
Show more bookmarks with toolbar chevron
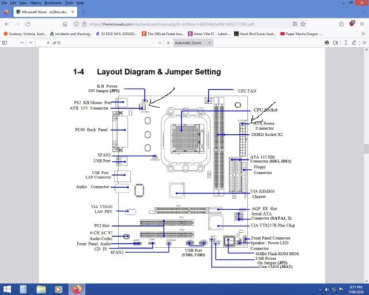pos(363,34)
